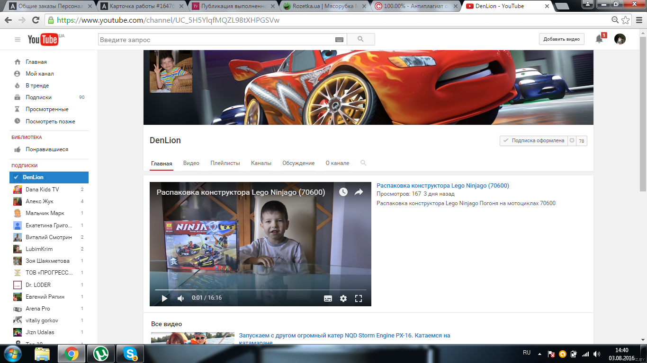Bookmark this page with the star icon
Viewport: 647px width, 363px height.
pos(625,20)
